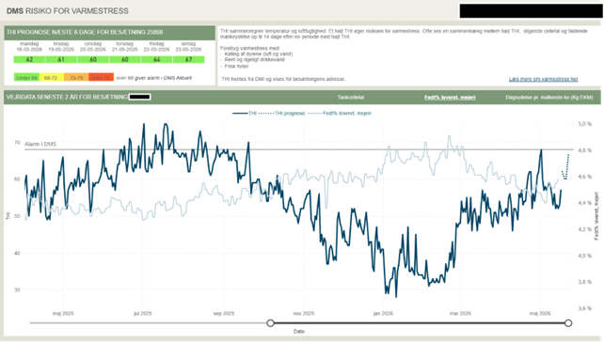Click the Dato label under the slider

299,332
